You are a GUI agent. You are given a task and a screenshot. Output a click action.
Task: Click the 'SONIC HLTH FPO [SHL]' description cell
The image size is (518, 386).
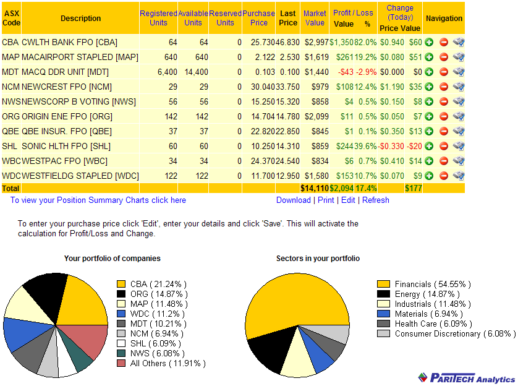(x=80, y=146)
